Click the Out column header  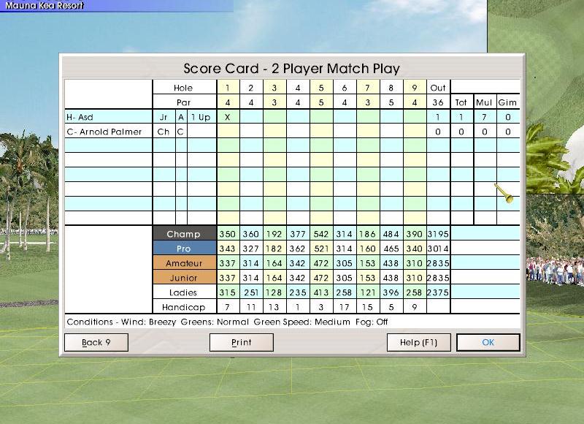[x=438, y=88]
